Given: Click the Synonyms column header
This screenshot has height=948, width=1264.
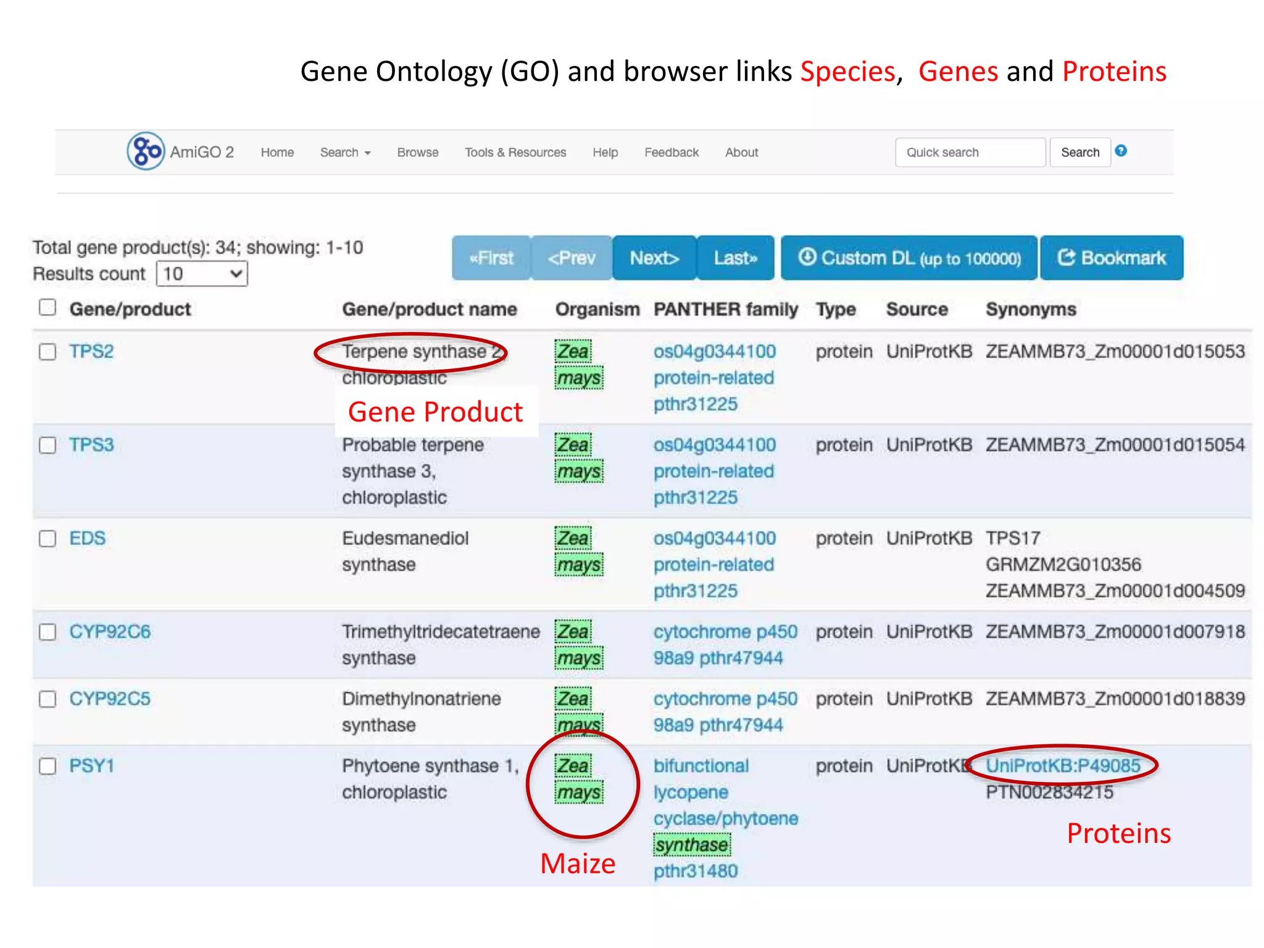Looking at the screenshot, I should (x=1031, y=309).
